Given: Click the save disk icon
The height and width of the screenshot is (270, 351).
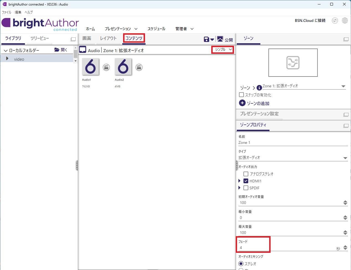Looking at the screenshot, I should [206, 39].
